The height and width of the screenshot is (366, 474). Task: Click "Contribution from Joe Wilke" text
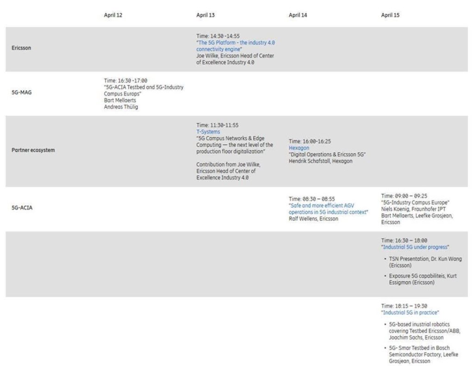[228, 164]
